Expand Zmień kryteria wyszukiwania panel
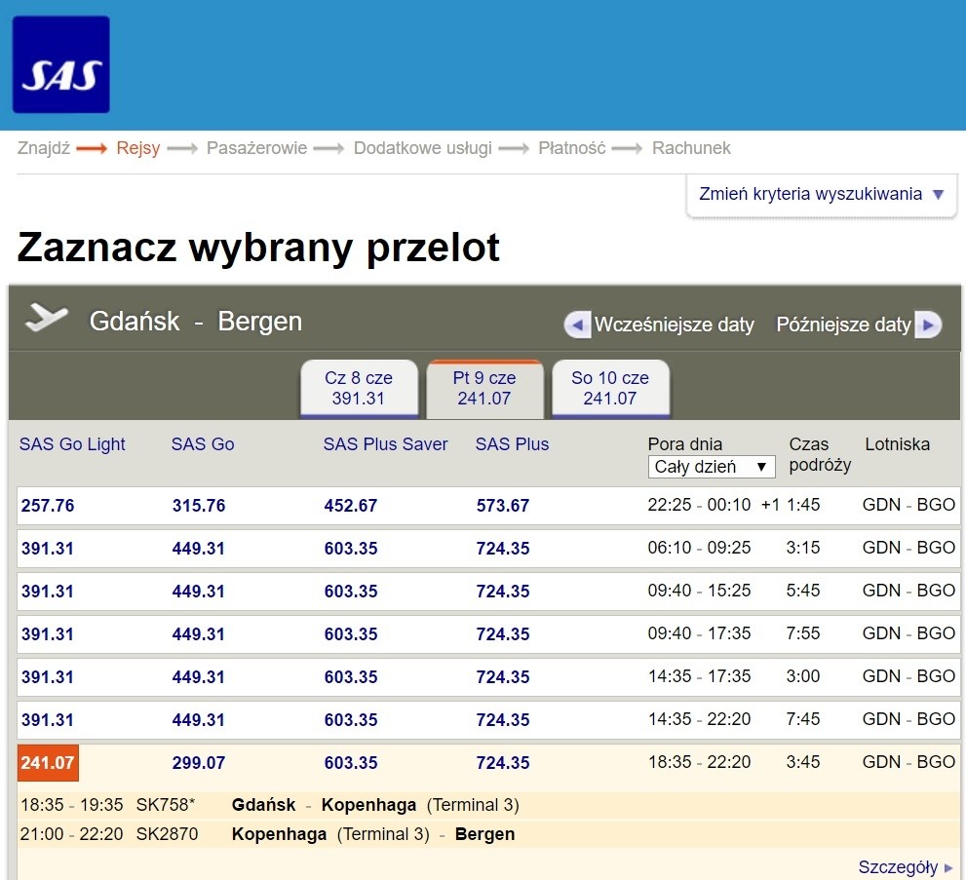 coord(822,194)
